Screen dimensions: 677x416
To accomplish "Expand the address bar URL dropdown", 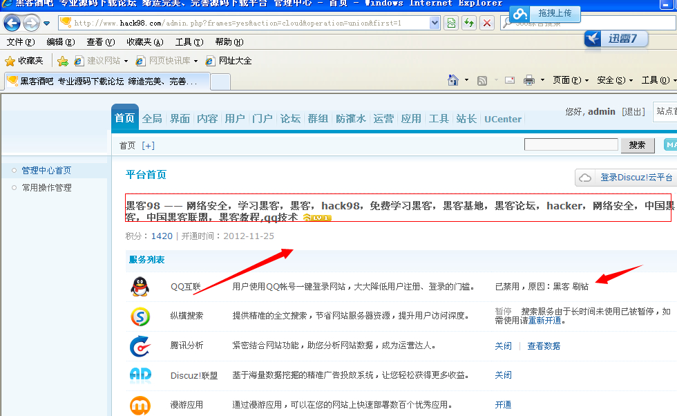I will pos(435,23).
